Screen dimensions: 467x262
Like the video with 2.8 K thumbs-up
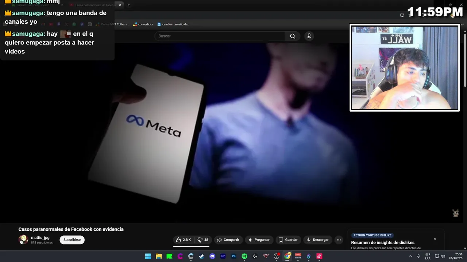coord(184,240)
